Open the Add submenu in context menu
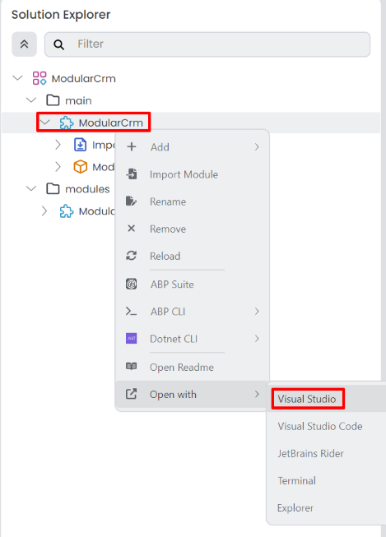386x537 pixels. coord(193,147)
